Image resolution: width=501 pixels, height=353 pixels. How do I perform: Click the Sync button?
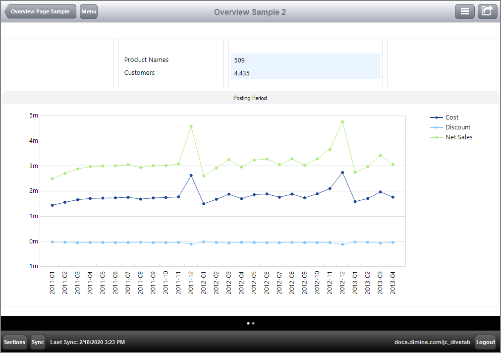tap(37, 342)
